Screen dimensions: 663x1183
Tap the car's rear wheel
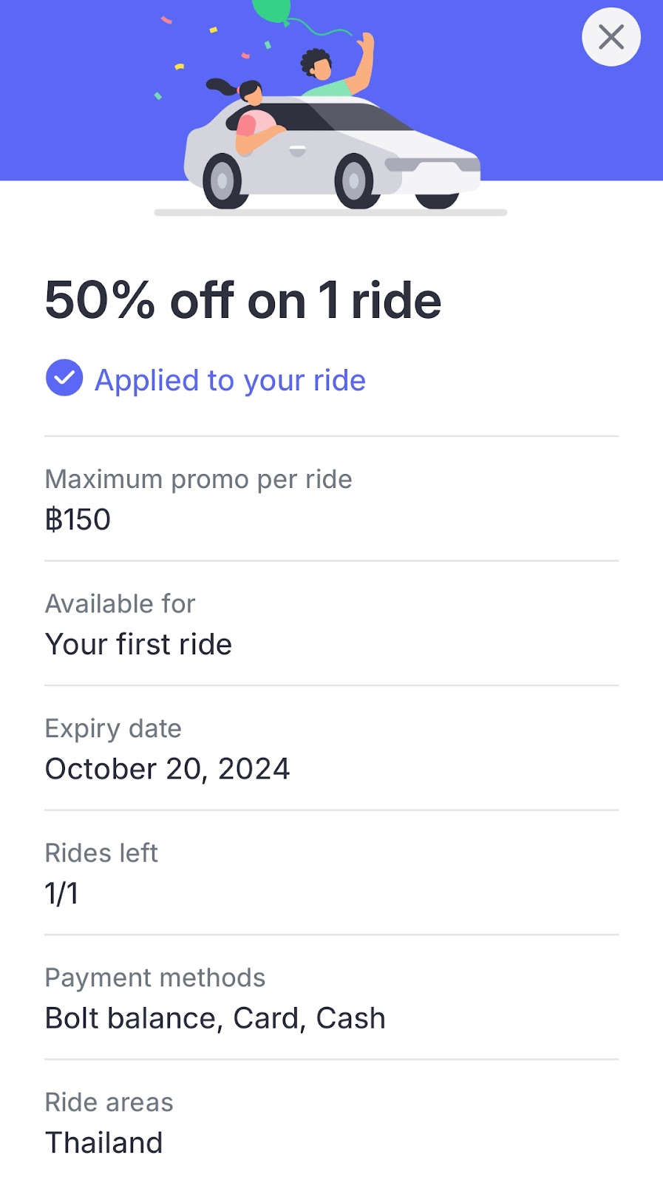[x=222, y=180]
